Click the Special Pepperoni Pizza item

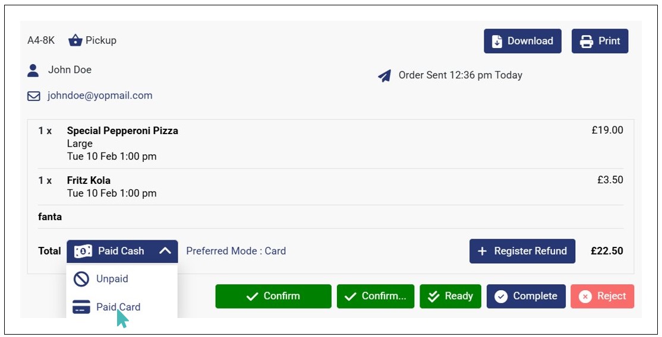122,131
